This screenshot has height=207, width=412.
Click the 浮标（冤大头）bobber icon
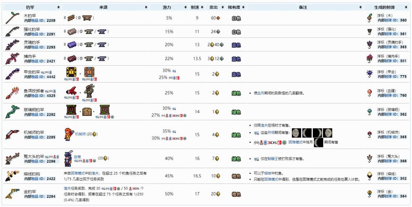[x=370, y=158]
